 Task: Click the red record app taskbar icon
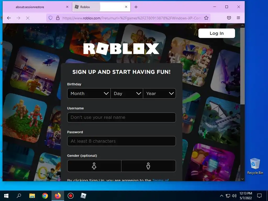tap(71, 196)
